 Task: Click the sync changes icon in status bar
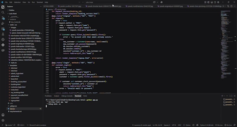click(14, 125)
